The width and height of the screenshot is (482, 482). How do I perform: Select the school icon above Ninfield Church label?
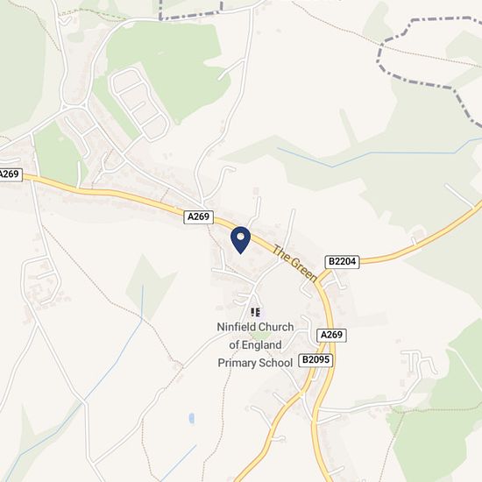[x=255, y=312]
